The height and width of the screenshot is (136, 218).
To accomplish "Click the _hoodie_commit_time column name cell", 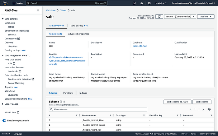I will pos(93,120).
